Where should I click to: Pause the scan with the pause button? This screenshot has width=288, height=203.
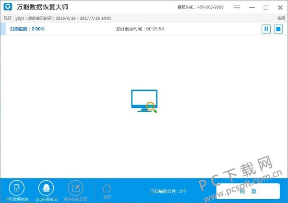pos(266,29)
